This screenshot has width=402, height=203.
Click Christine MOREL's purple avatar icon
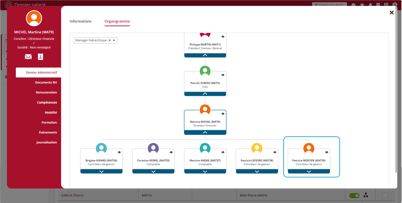153,148
